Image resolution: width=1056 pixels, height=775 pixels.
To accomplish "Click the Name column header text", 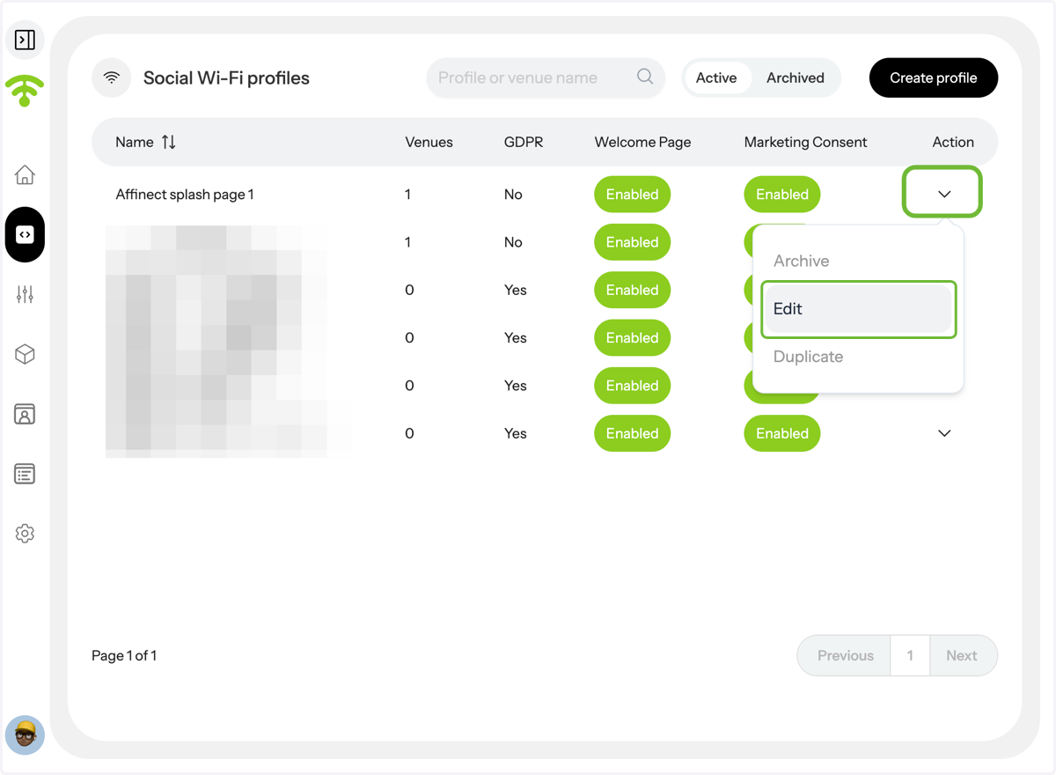I will (135, 142).
